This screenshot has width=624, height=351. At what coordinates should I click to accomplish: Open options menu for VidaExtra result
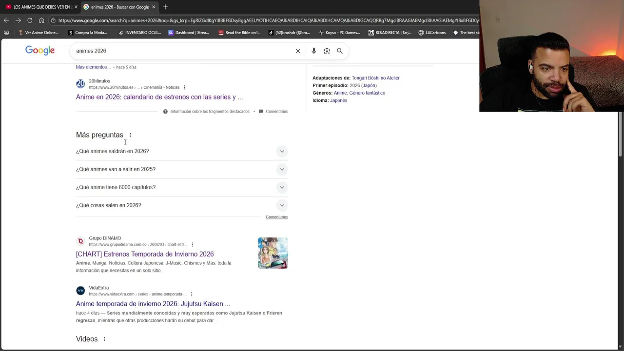click(192, 294)
